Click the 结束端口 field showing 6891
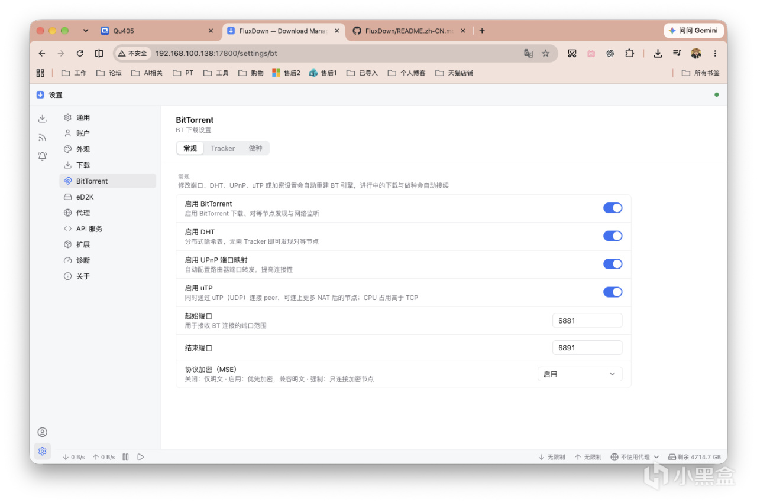757x503 pixels. pyautogui.click(x=587, y=348)
